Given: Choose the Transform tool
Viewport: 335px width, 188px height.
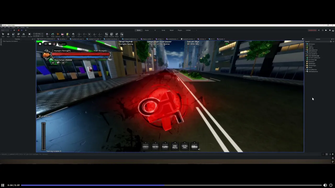Looking at the screenshot, I should point(24,35).
